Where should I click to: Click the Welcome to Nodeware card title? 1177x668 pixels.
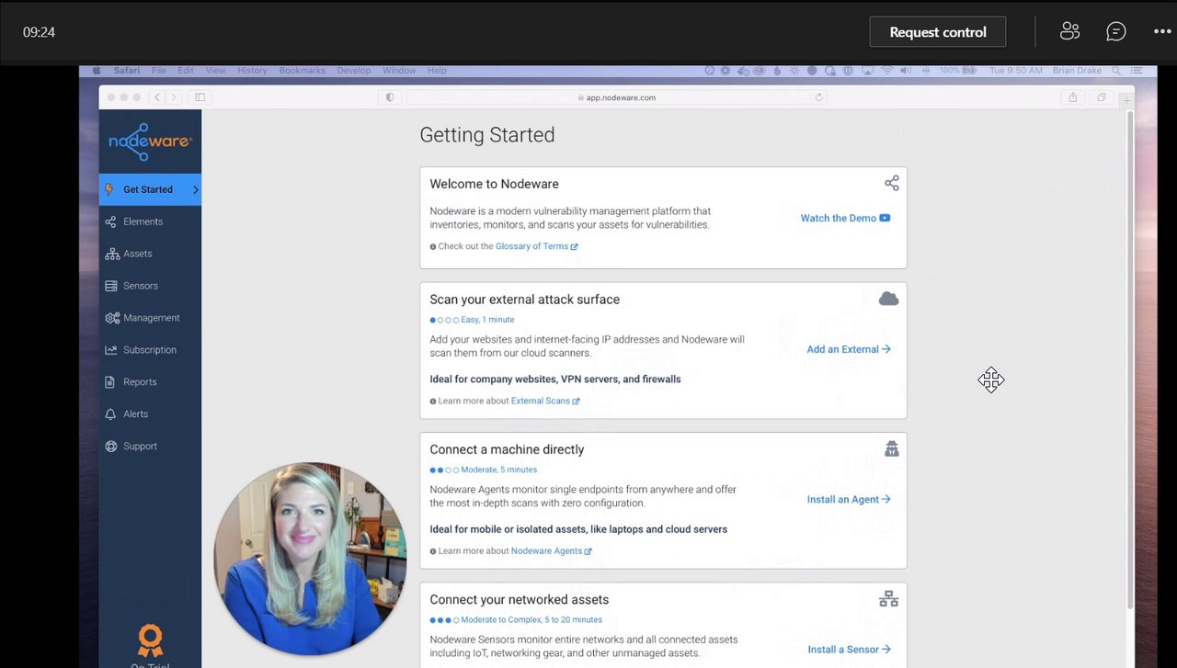pos(494,184)
